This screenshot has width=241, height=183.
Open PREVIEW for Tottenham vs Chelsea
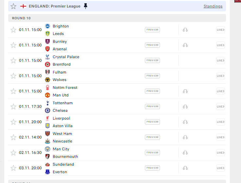152,107
